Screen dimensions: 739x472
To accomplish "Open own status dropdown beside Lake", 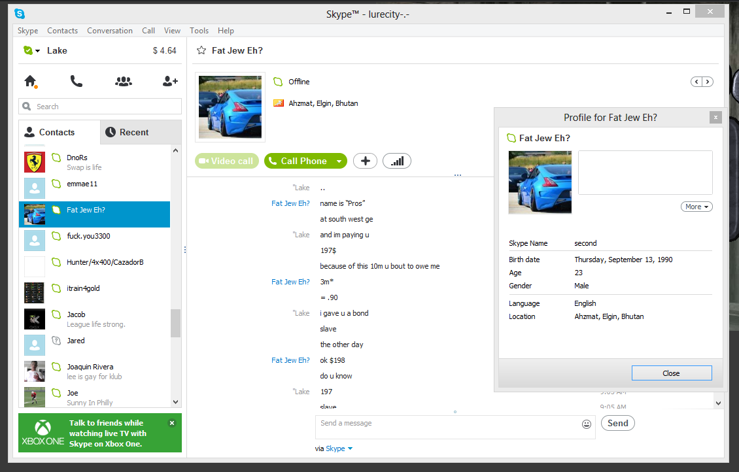I will 31,50.
